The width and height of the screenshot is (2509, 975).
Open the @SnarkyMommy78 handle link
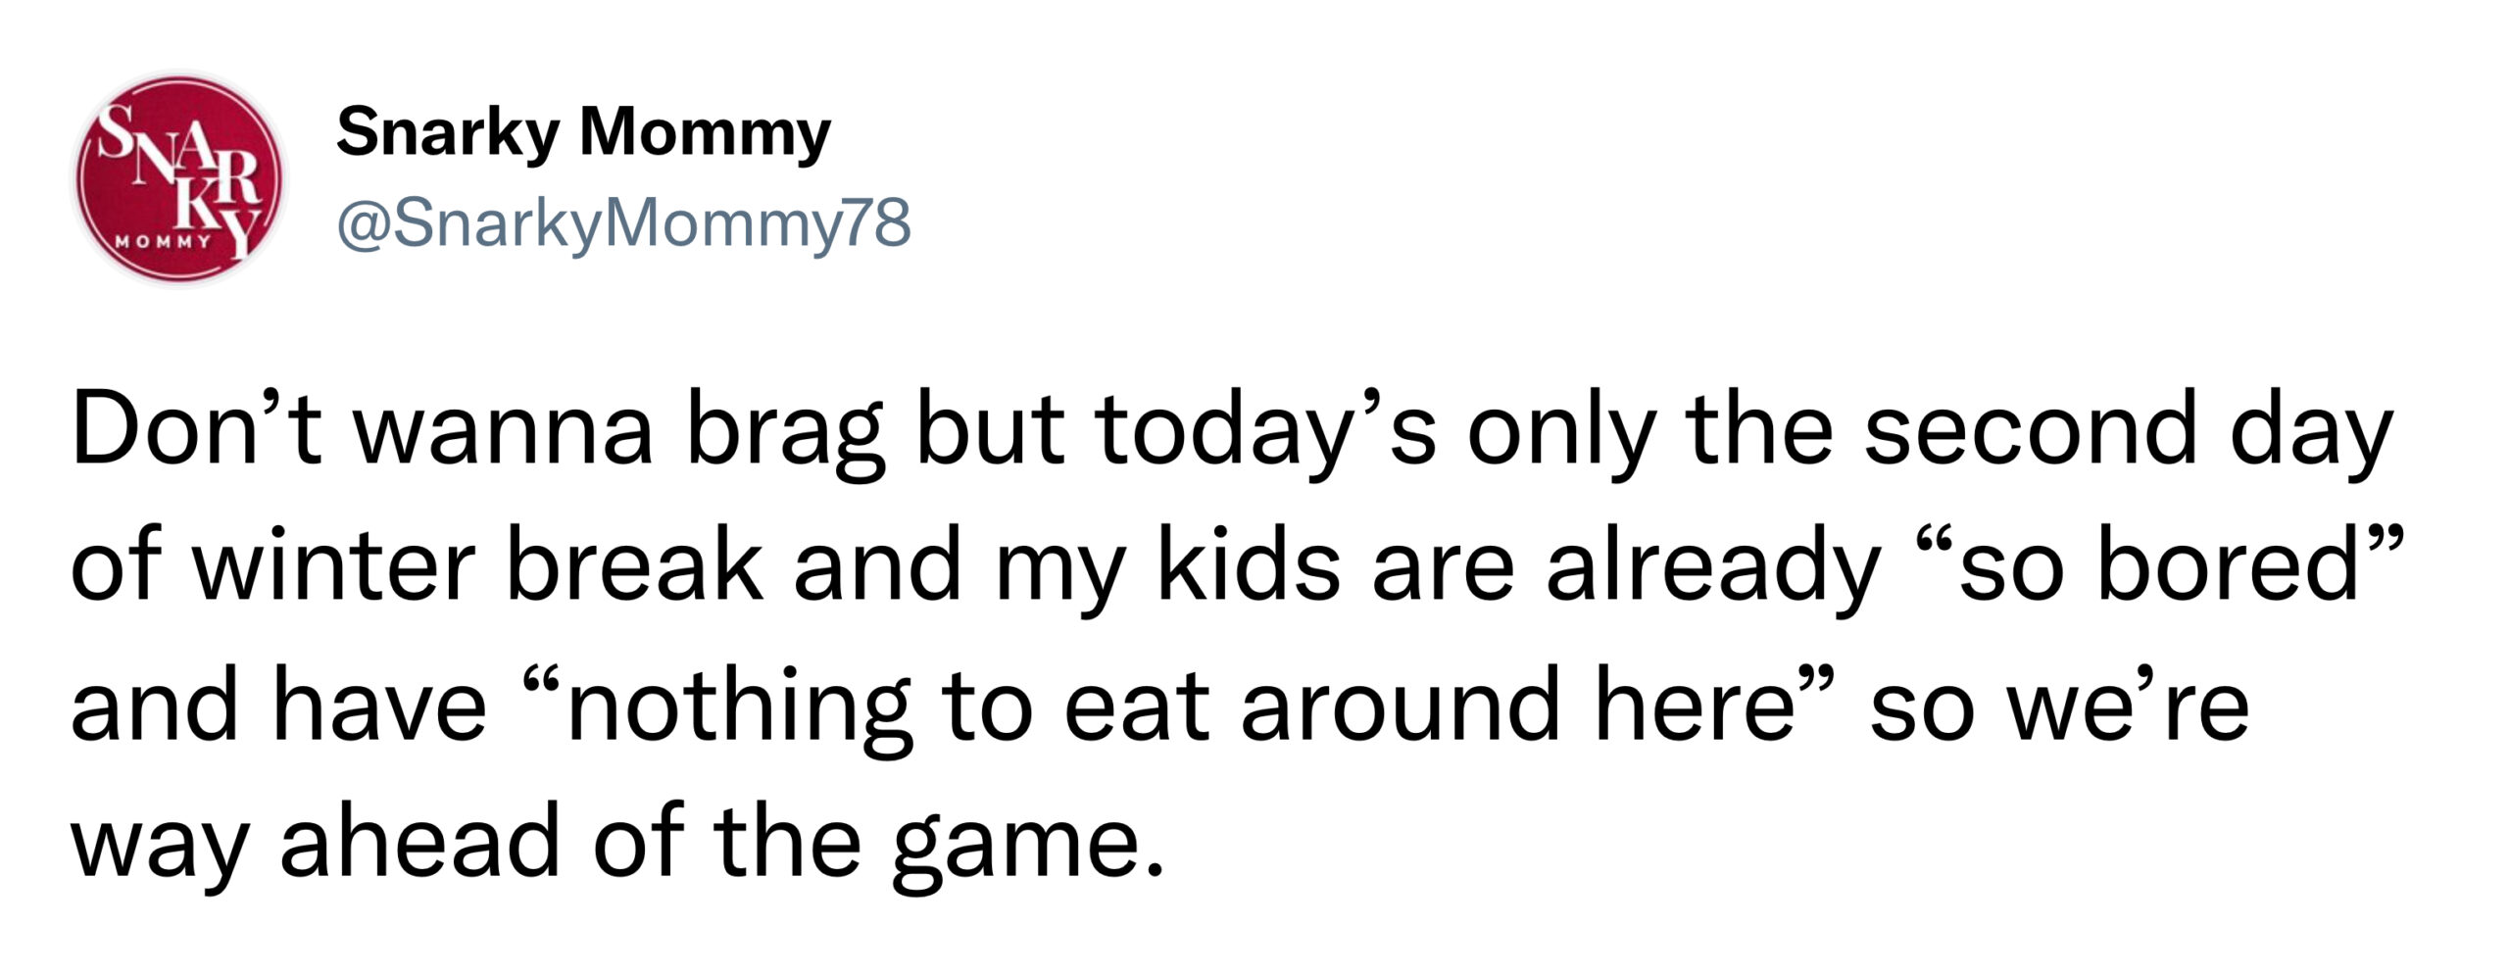623,224
